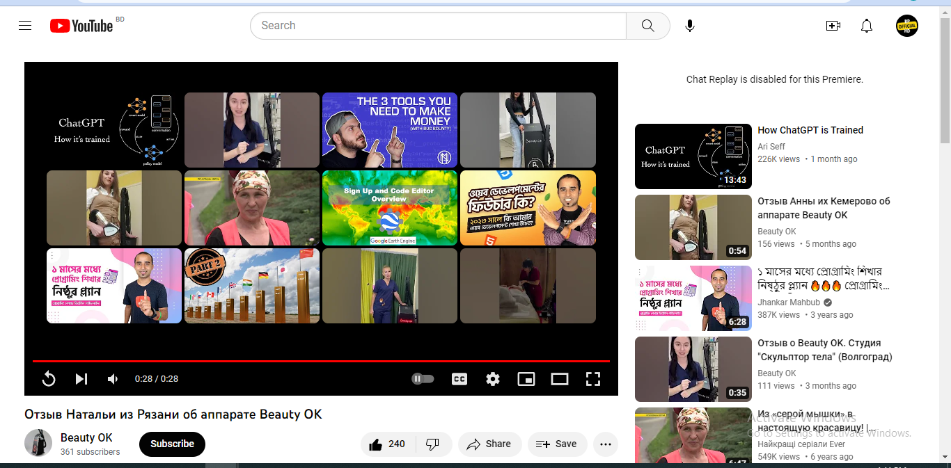Open How ChatGPT is Trained sidebar video

click(x=810, y=130)
